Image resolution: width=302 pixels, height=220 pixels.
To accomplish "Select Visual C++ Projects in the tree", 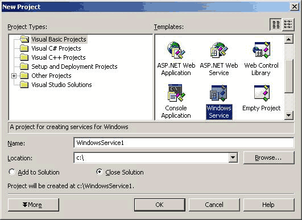I will pos(59,57).
